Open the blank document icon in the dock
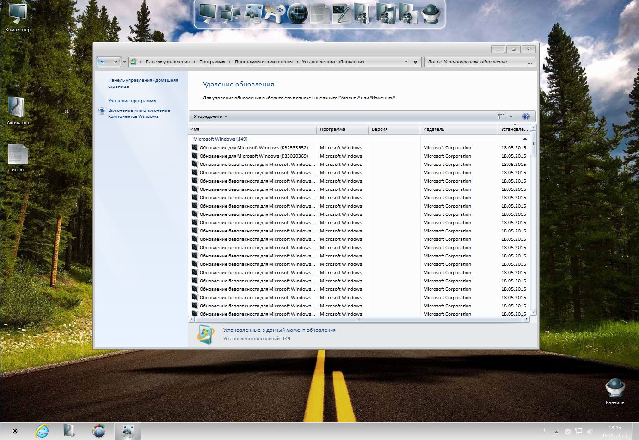Screen dimensions: 639x440 click(x=319, y=14)
